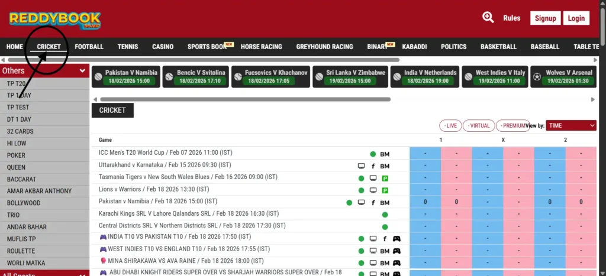Click the magnifier search icon in header
606x276 pixels.
488,18
